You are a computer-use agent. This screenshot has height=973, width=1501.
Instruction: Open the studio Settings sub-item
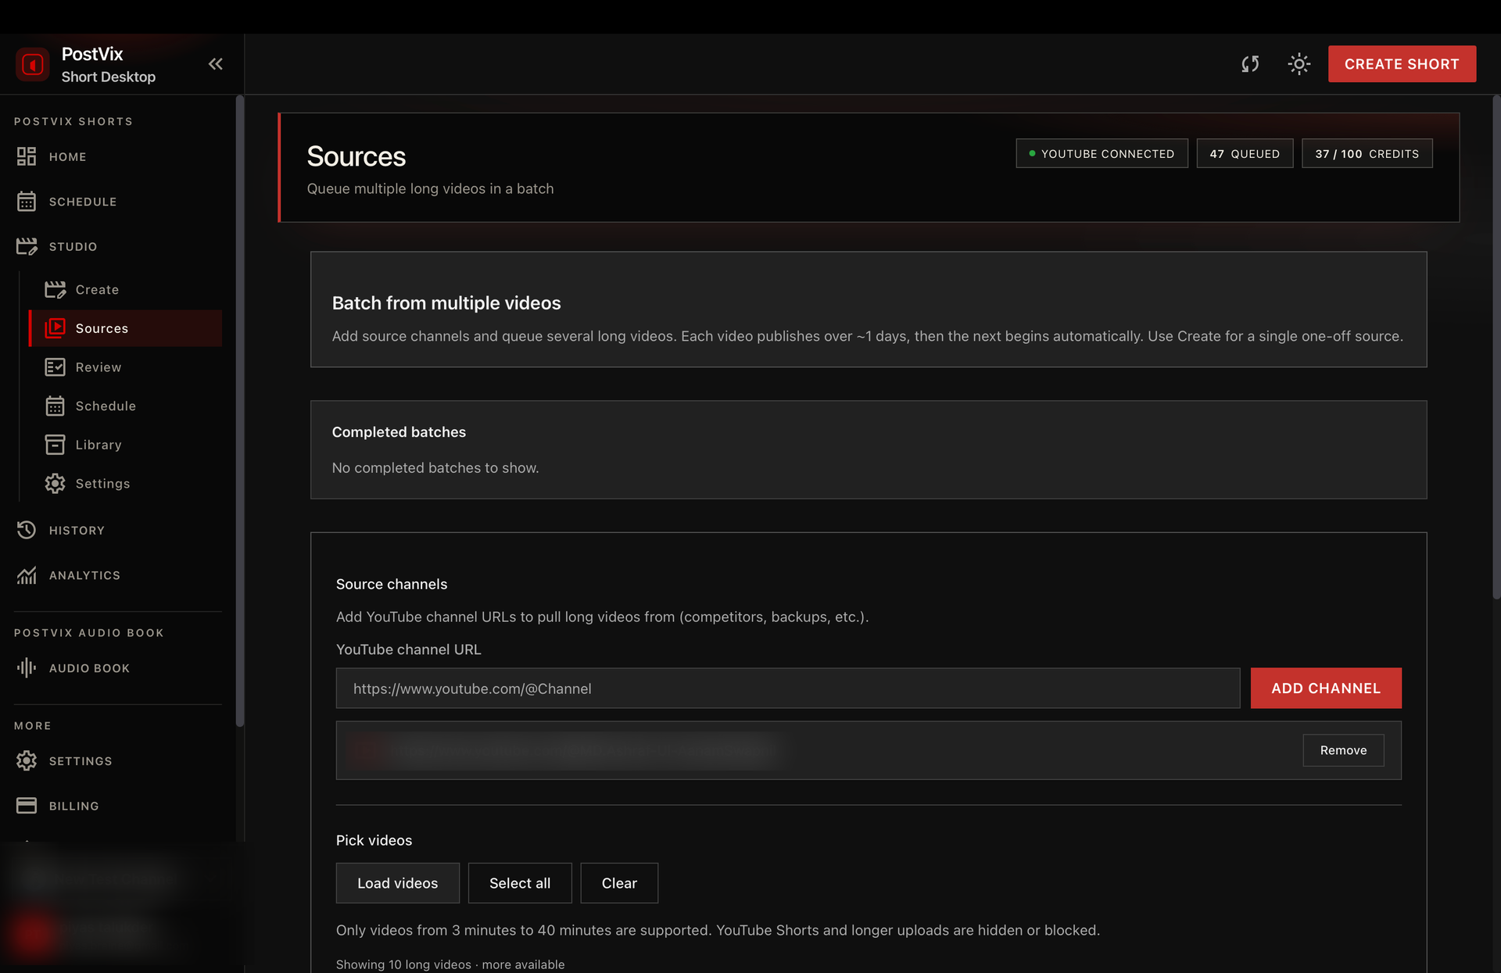[x=102, y=484]
